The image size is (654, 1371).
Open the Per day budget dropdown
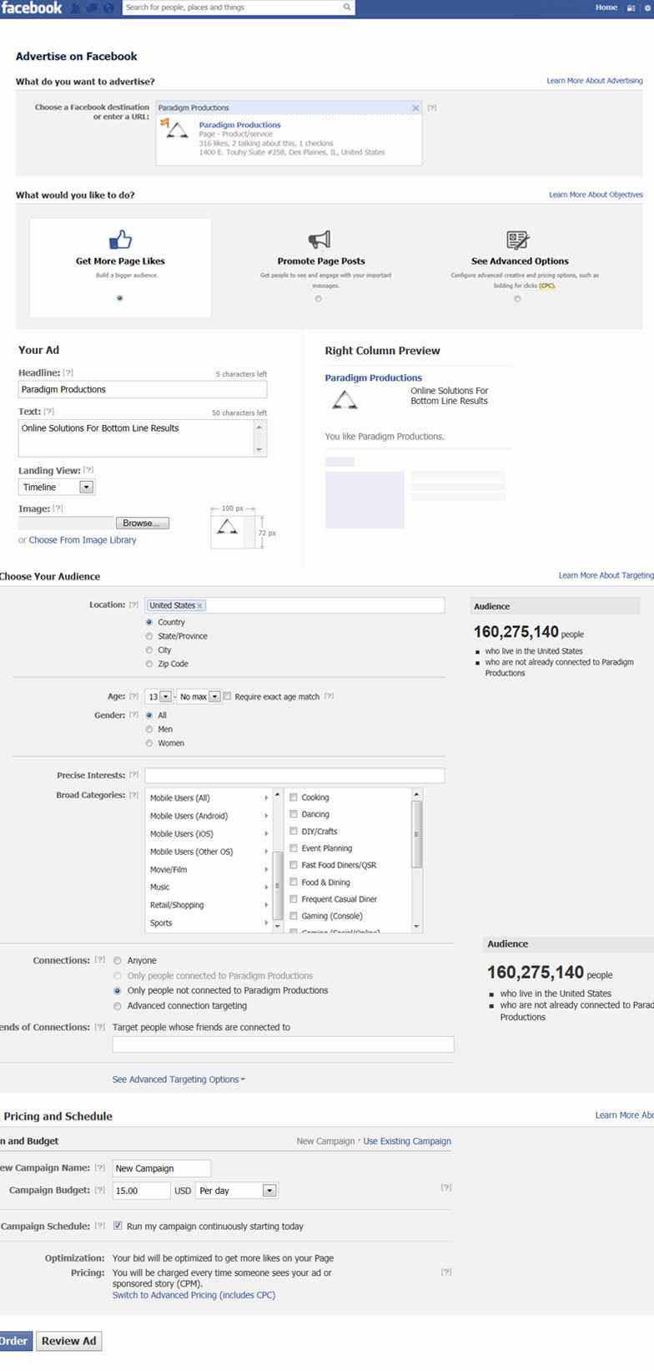pos(269,1191)
